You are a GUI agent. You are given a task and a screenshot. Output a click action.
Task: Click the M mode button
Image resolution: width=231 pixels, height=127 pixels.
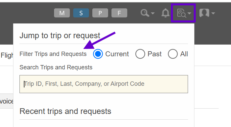point(62,13)
